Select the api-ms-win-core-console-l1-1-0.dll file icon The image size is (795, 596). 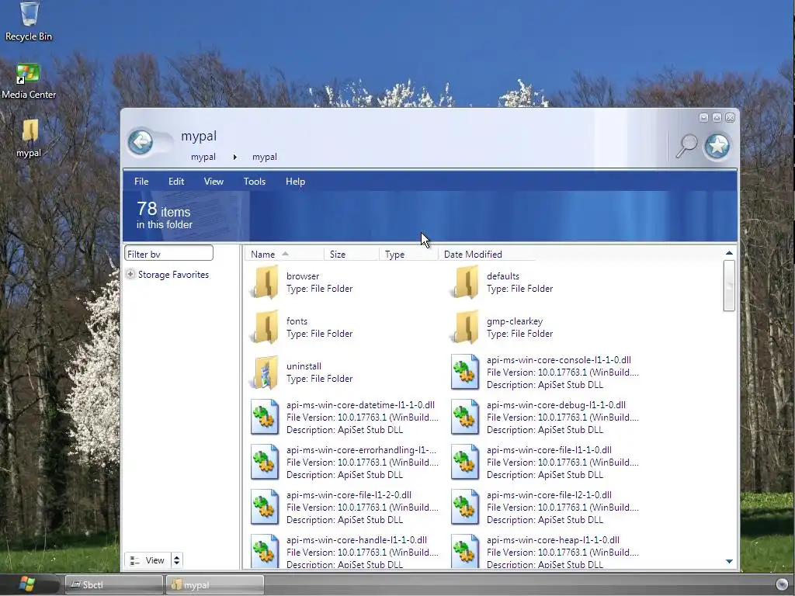466,372
